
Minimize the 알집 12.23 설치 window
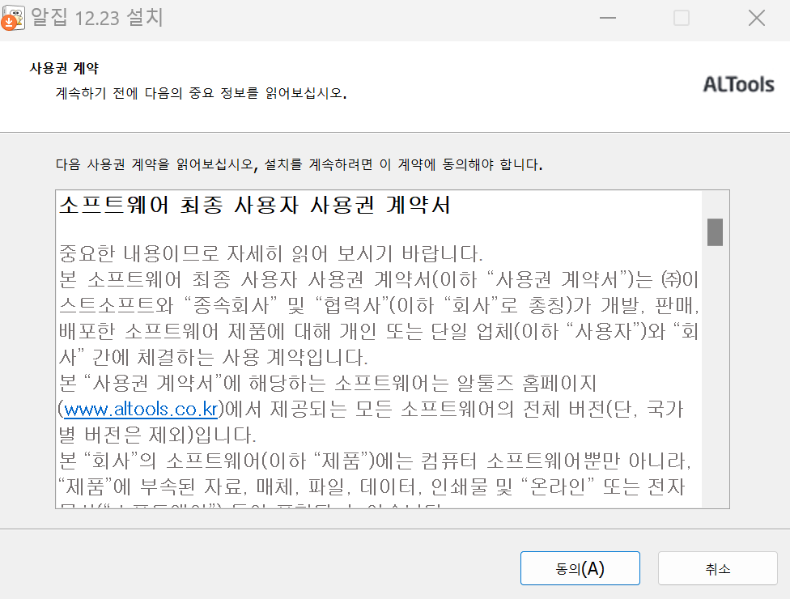pyautogui.click(x=608, y=18)
